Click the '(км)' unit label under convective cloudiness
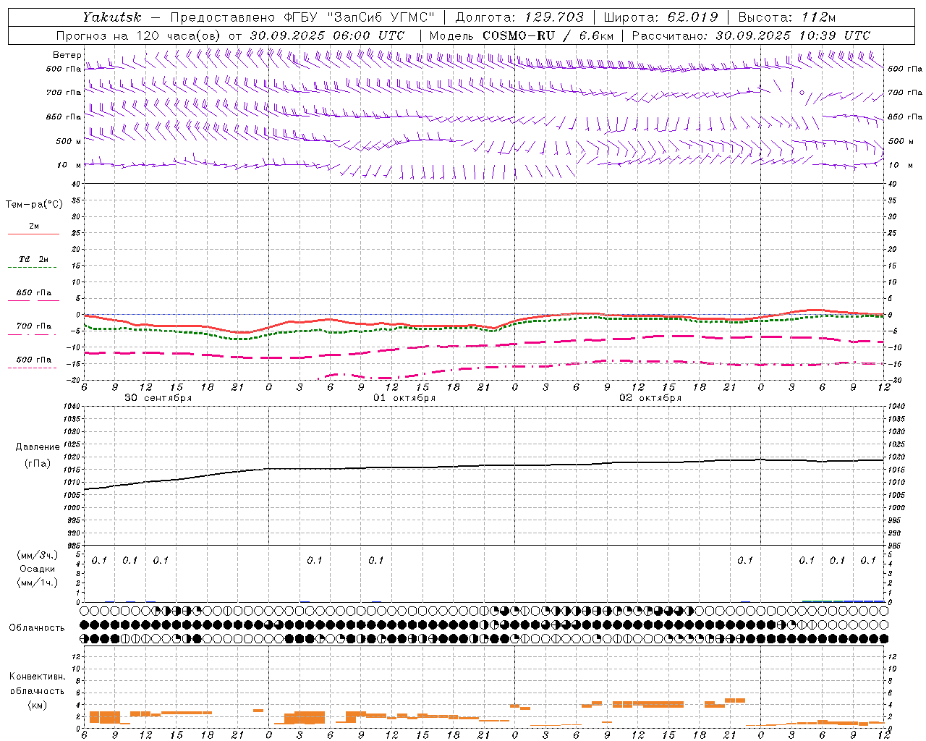926x741 pixels. (x=37, y=705)
